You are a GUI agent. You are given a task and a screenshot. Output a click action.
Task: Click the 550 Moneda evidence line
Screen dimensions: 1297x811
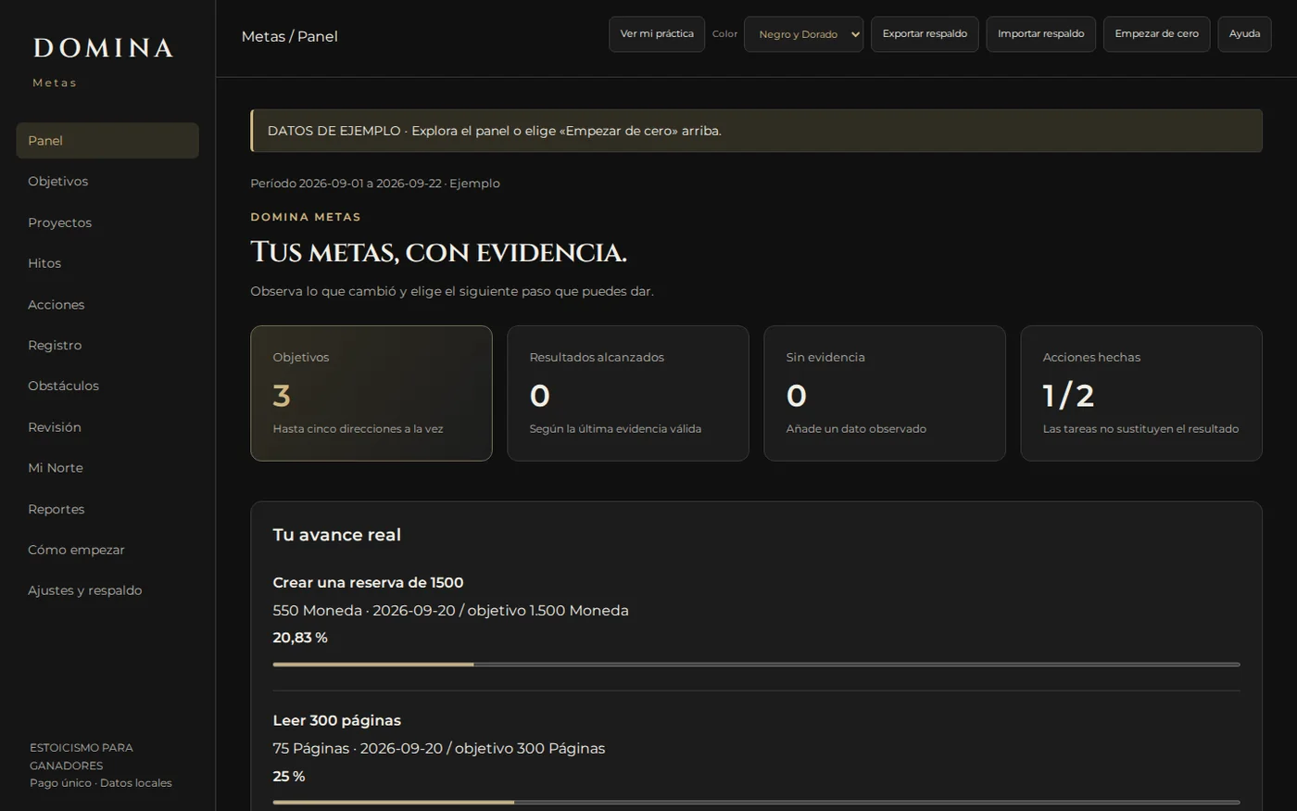click(x=450, y=611)
